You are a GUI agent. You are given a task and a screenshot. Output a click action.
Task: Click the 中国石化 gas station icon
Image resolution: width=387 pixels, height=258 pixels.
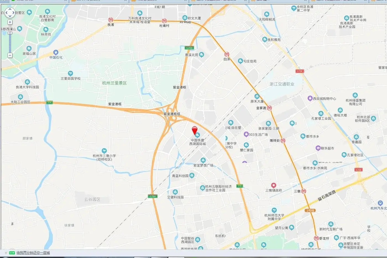(56, 53)
